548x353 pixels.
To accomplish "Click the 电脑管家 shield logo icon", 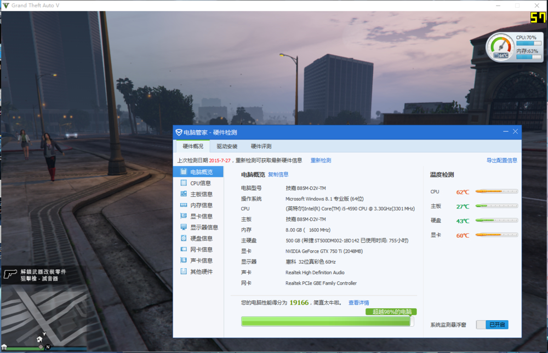I will tap(179, 132).
